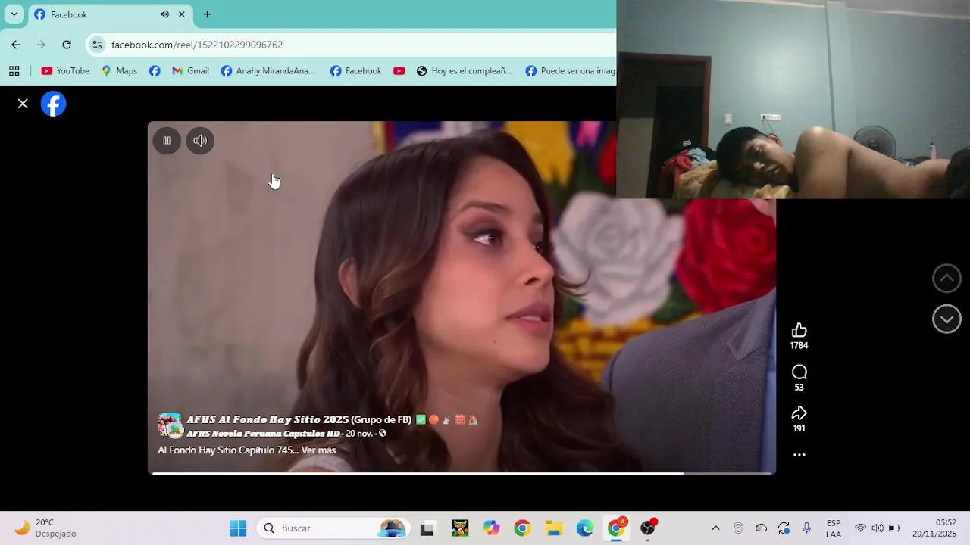Screen dimensions: 970x545
Task: Open YouTube bookmark
Action: click(x=65, y=71)
